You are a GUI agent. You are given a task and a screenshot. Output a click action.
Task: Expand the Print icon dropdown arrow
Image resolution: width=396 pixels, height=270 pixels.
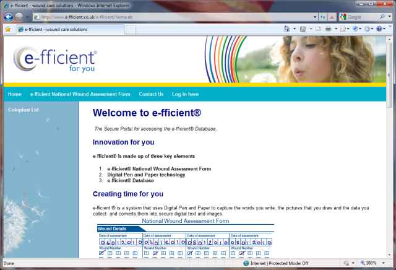(x=335, y=29)
